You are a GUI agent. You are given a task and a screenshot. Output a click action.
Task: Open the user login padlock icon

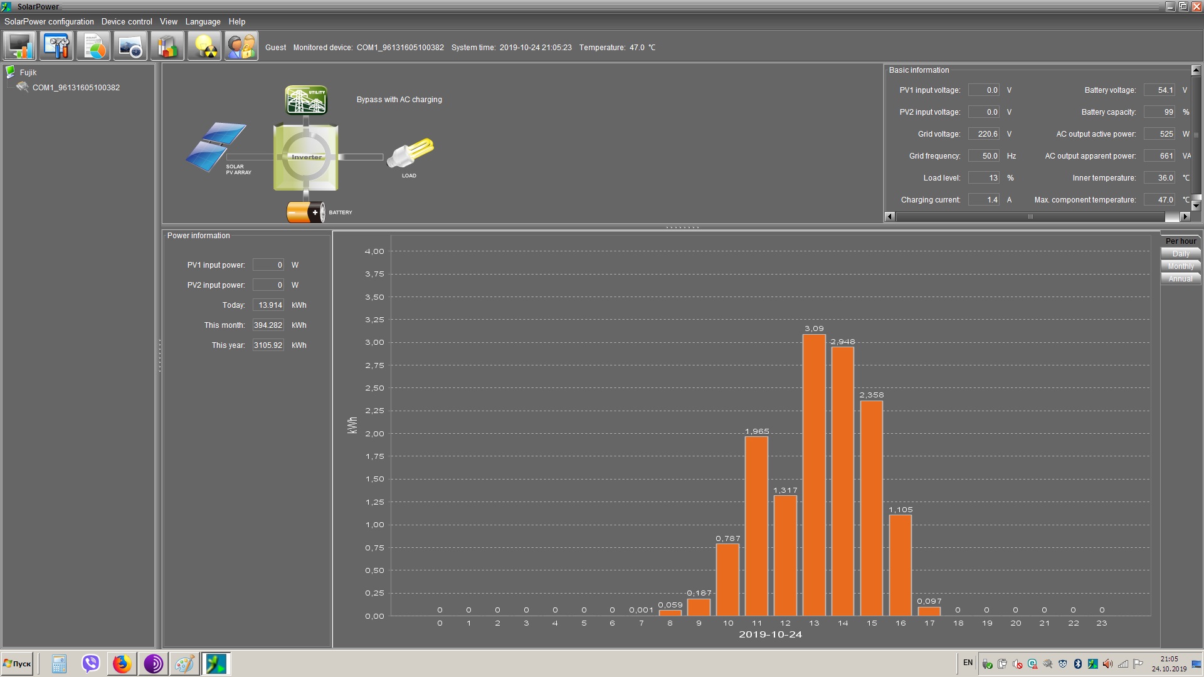[x=241, y=46]
